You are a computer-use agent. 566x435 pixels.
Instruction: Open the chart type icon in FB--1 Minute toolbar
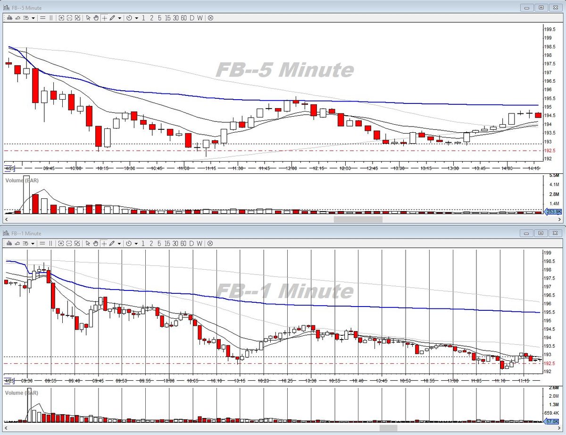[x=9, y=243]
